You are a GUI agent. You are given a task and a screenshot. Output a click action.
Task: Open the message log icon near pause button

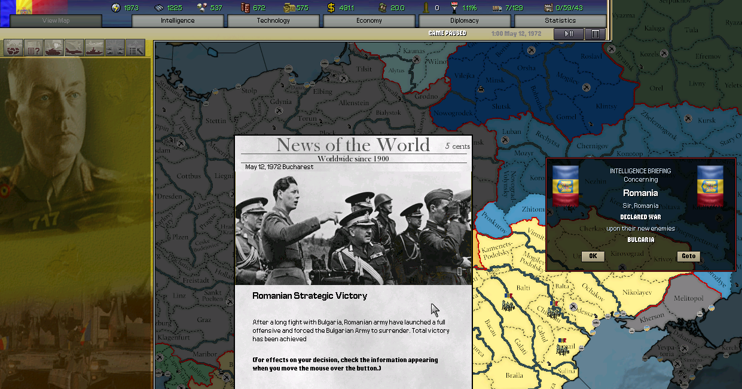point(595,34)
